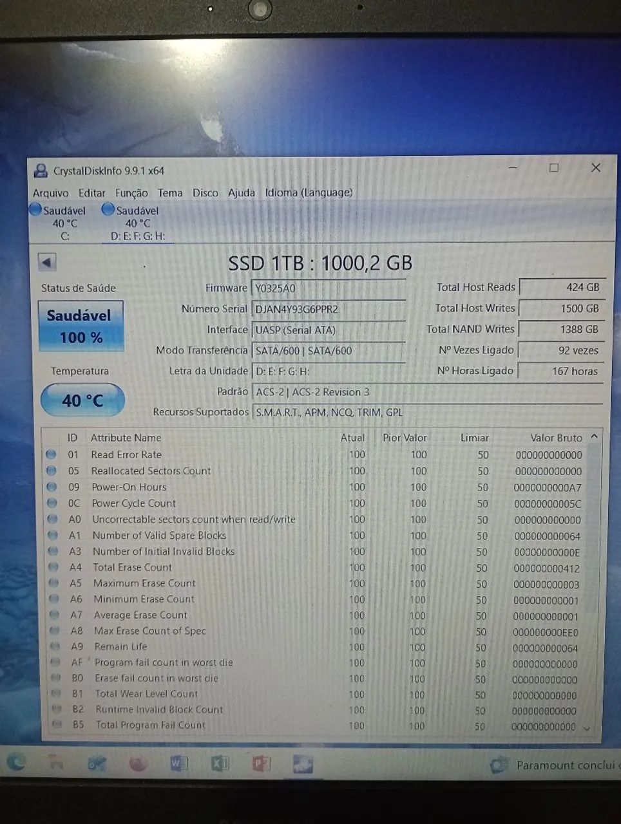
Task: Click status dot for Maximum Erase Count
Action: [54, 583]
